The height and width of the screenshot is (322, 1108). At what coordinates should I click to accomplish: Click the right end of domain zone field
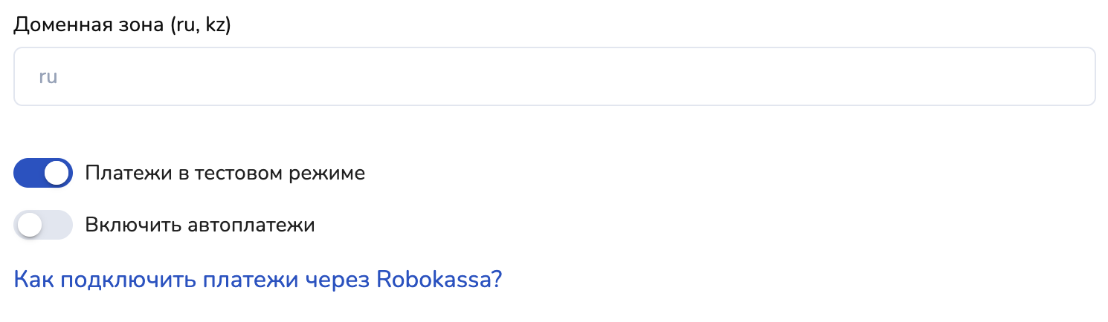[1071, 77]
